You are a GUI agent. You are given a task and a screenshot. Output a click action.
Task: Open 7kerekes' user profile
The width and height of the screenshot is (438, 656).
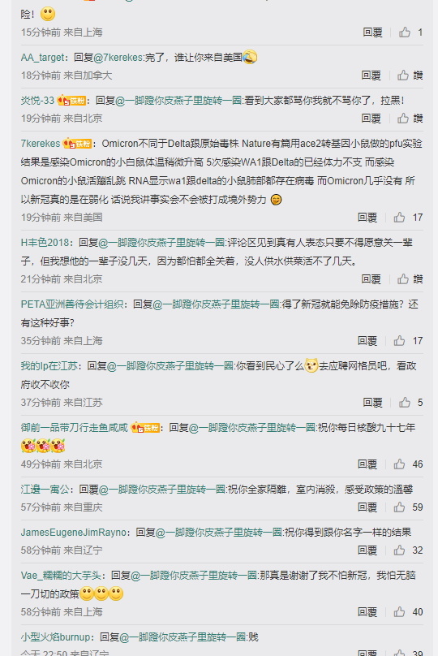coord(41,144)
